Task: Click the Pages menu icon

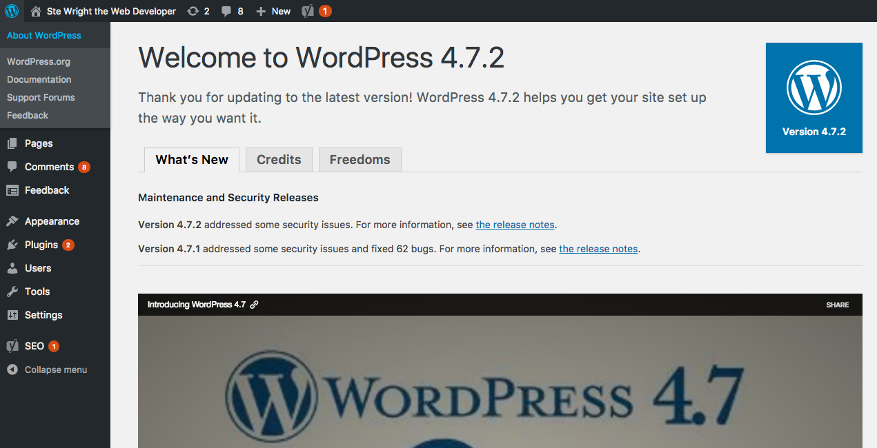Action: [x=12, y=143]
